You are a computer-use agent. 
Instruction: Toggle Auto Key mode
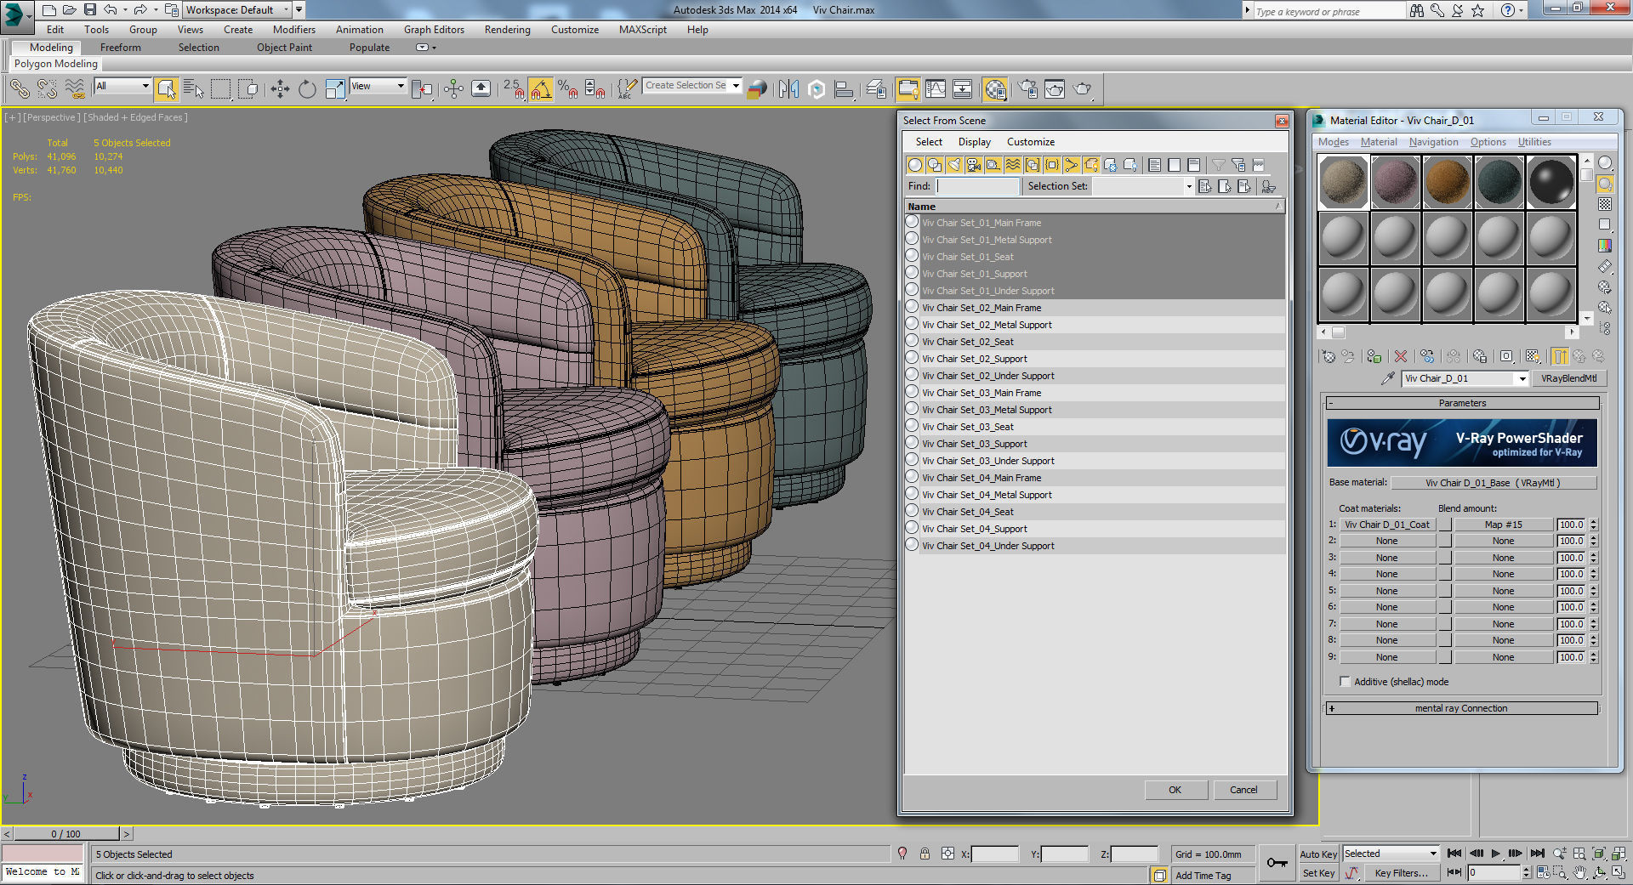[1318, 854]
